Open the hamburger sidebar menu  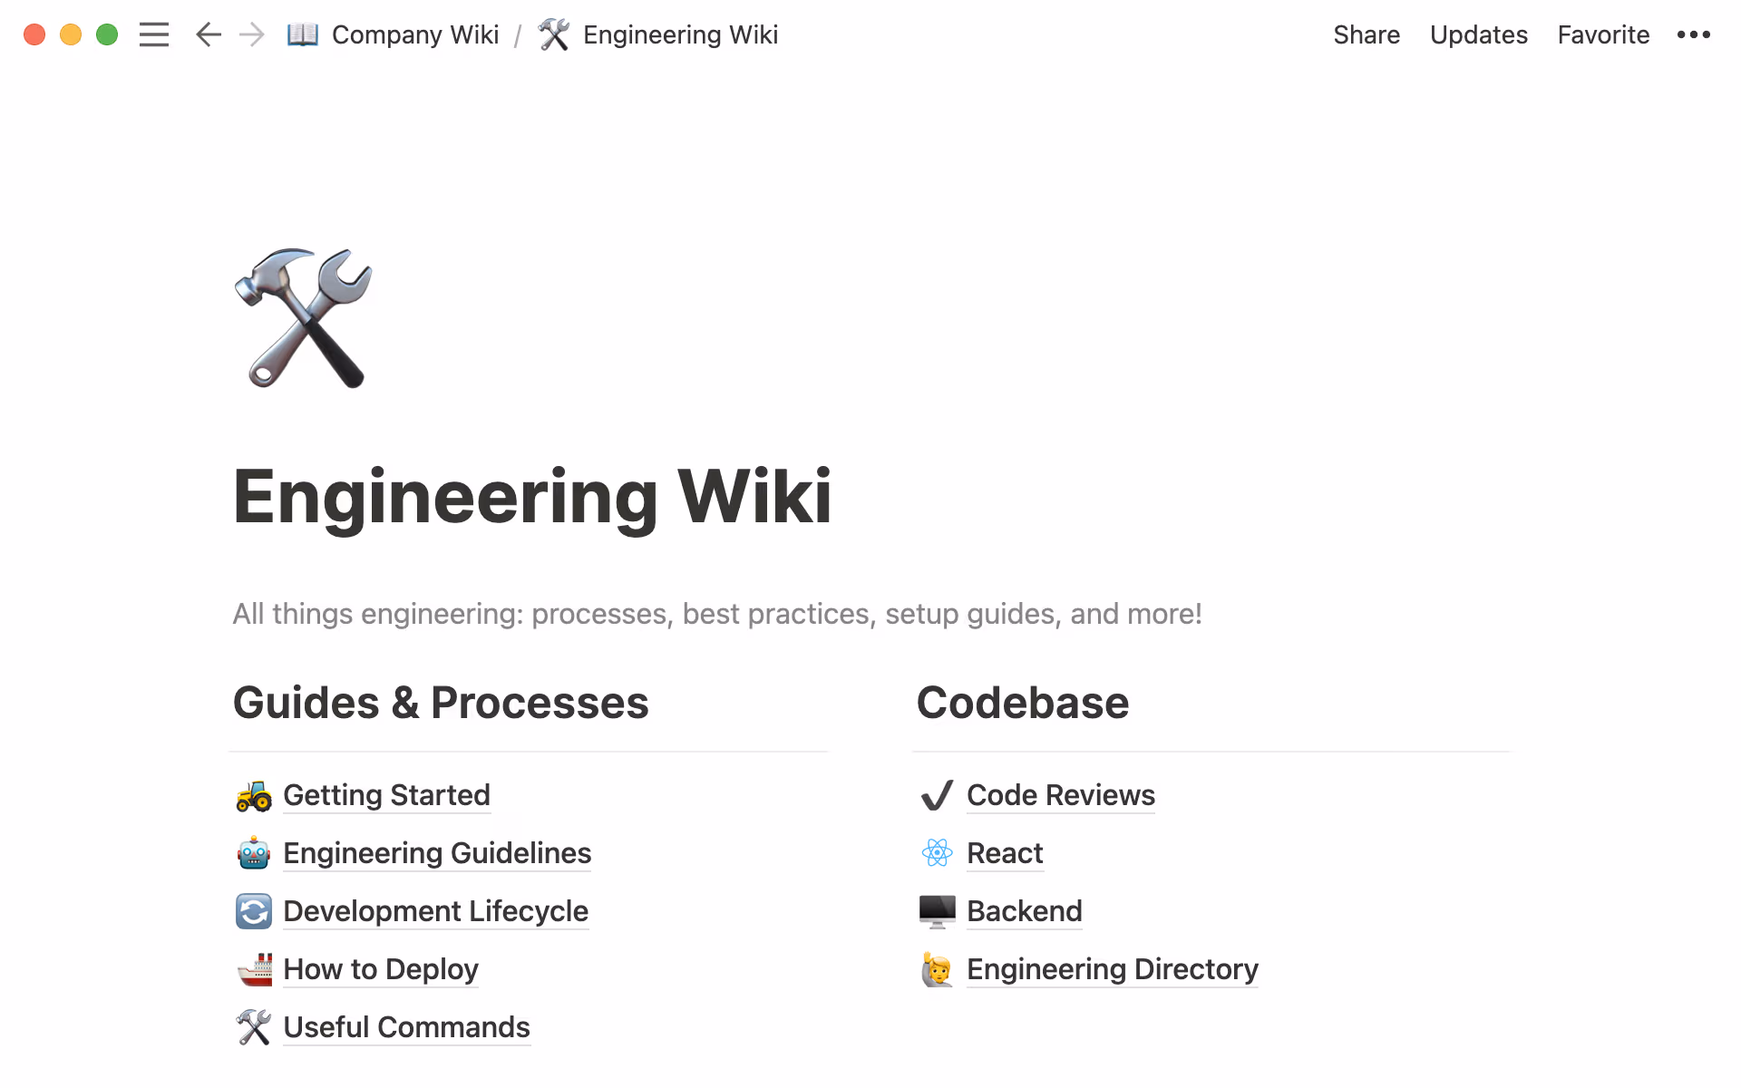click(x=154, y=34)
